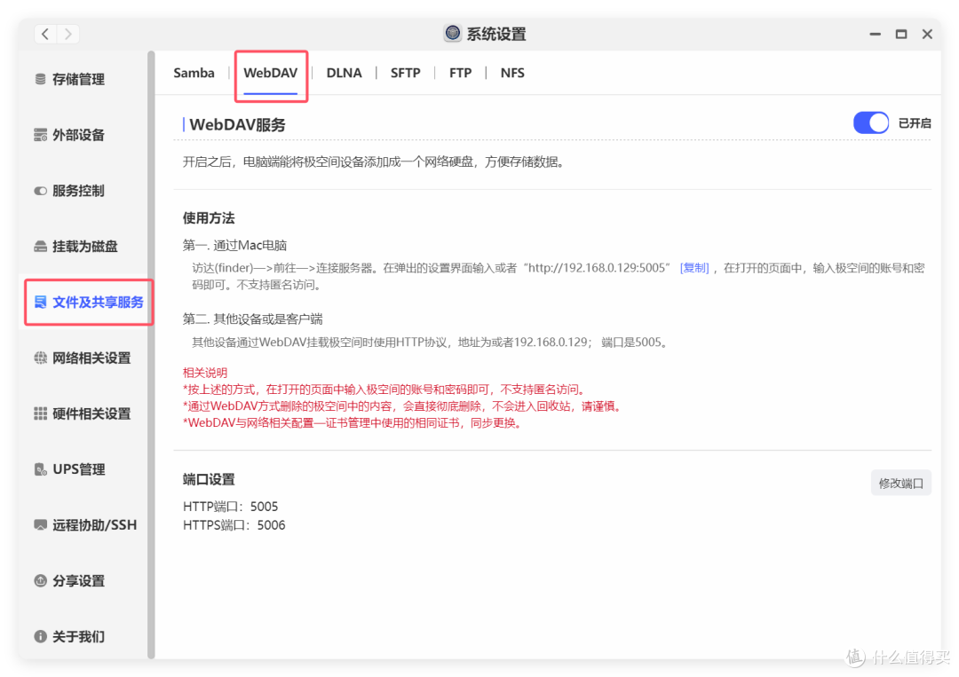Click the 已开启 status label

pyautogui.click(x=915, y=123)
